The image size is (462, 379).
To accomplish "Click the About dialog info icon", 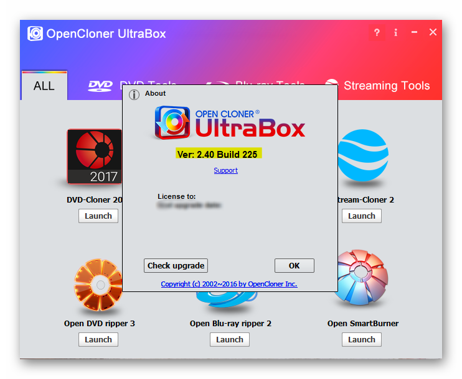I will pos(134,94).
